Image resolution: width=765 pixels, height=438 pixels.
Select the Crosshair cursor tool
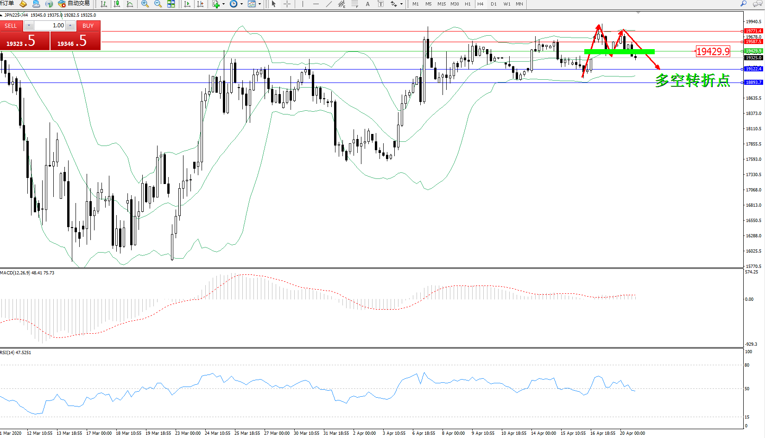287,4
